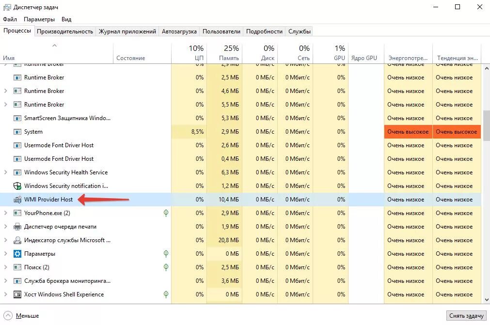Screen dimensions: 490x325
Task: Switch to the Журнал приложений tab
Action: [x=127, y=31]
